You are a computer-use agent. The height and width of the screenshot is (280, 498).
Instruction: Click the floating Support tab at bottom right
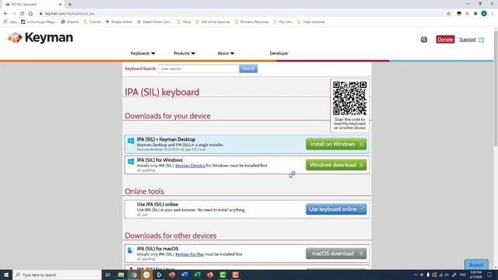pos(476,264)
